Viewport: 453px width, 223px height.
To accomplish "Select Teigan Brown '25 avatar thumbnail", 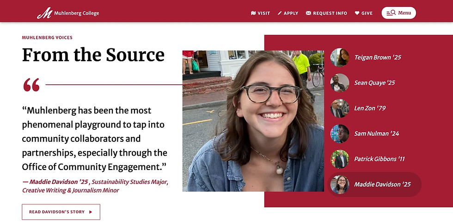I will (340, 57).
